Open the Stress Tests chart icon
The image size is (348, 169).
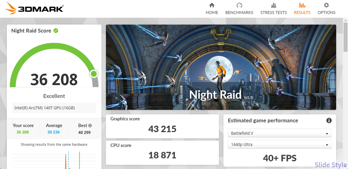pyautogui.click(x=273, y=5)
